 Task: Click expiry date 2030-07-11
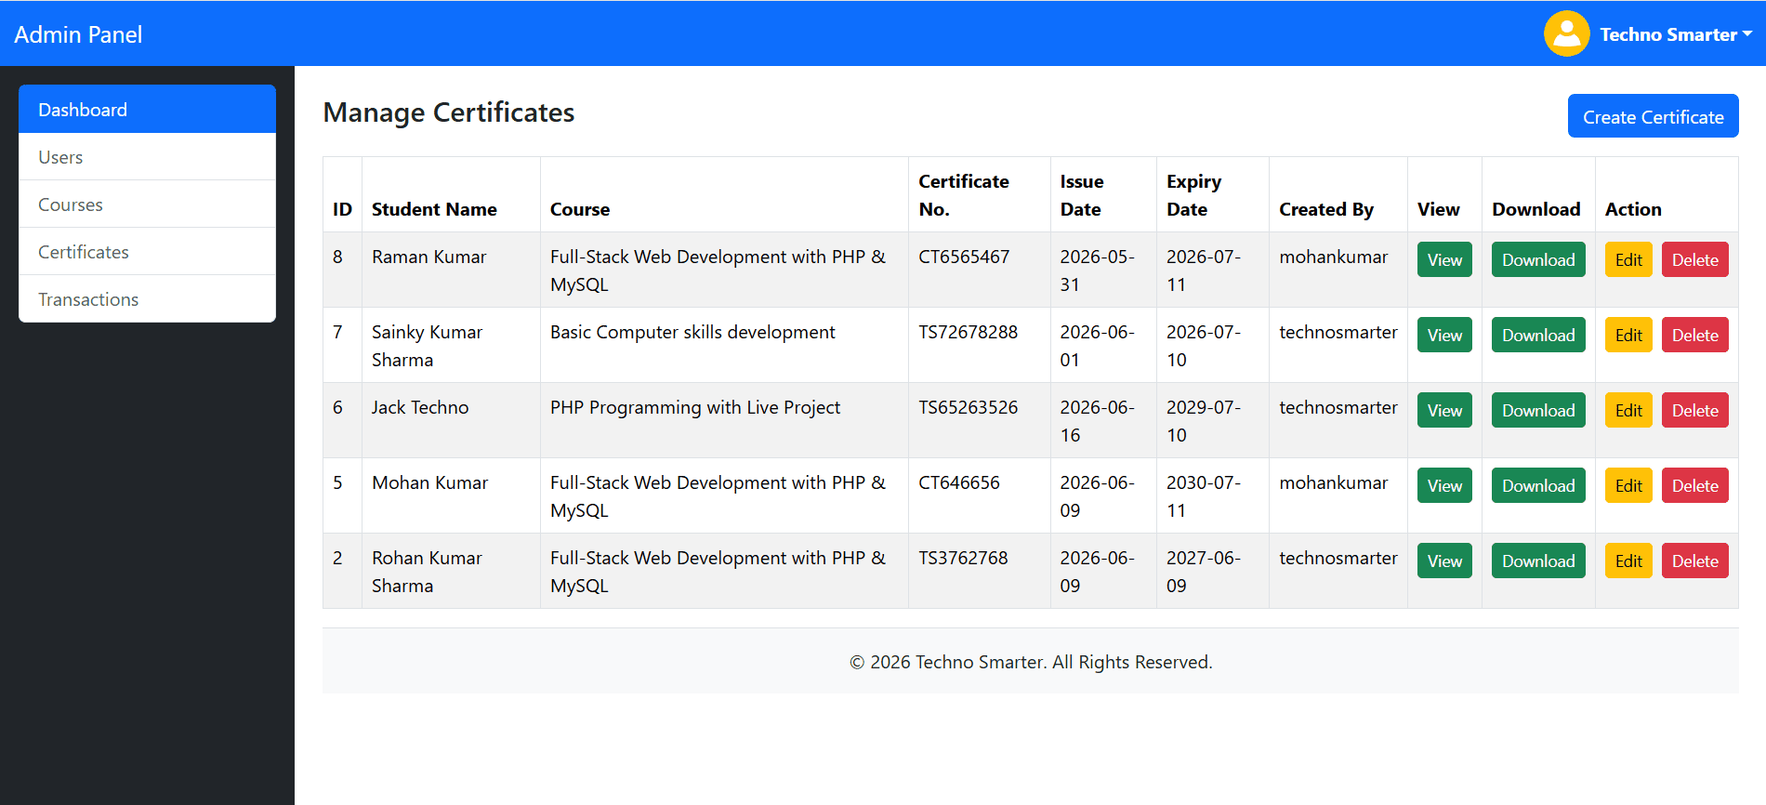coord(1204,496)
